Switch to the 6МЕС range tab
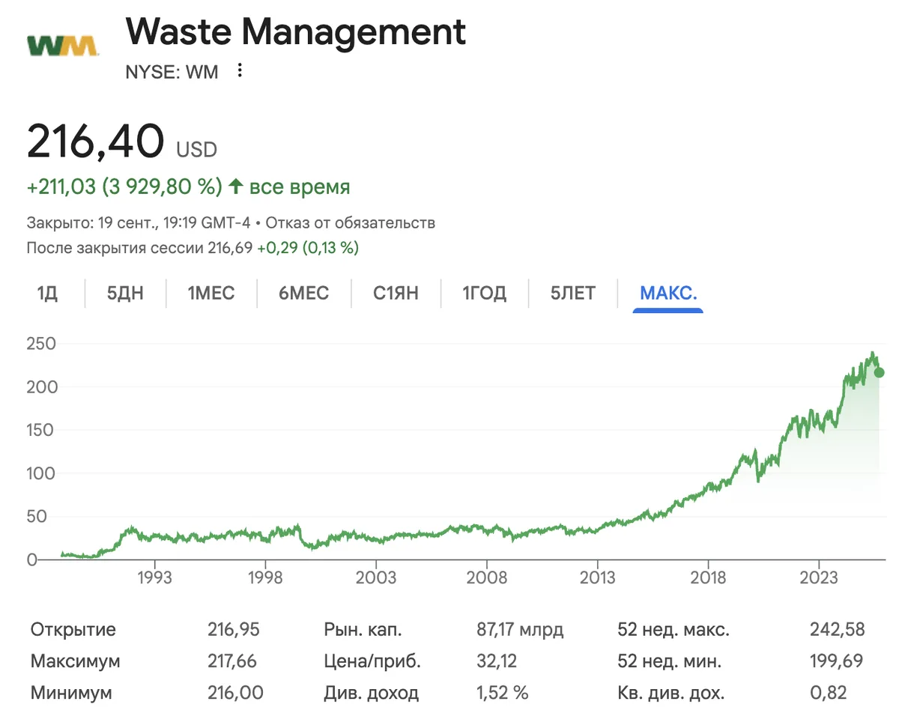This screenshot has width=899, height=728. pos(304,293)
